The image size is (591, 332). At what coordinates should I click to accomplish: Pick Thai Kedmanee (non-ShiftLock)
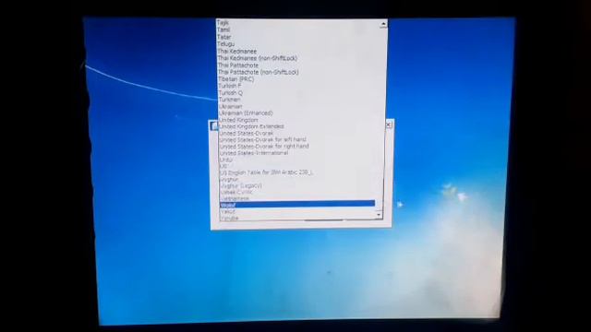click(258, 58)
